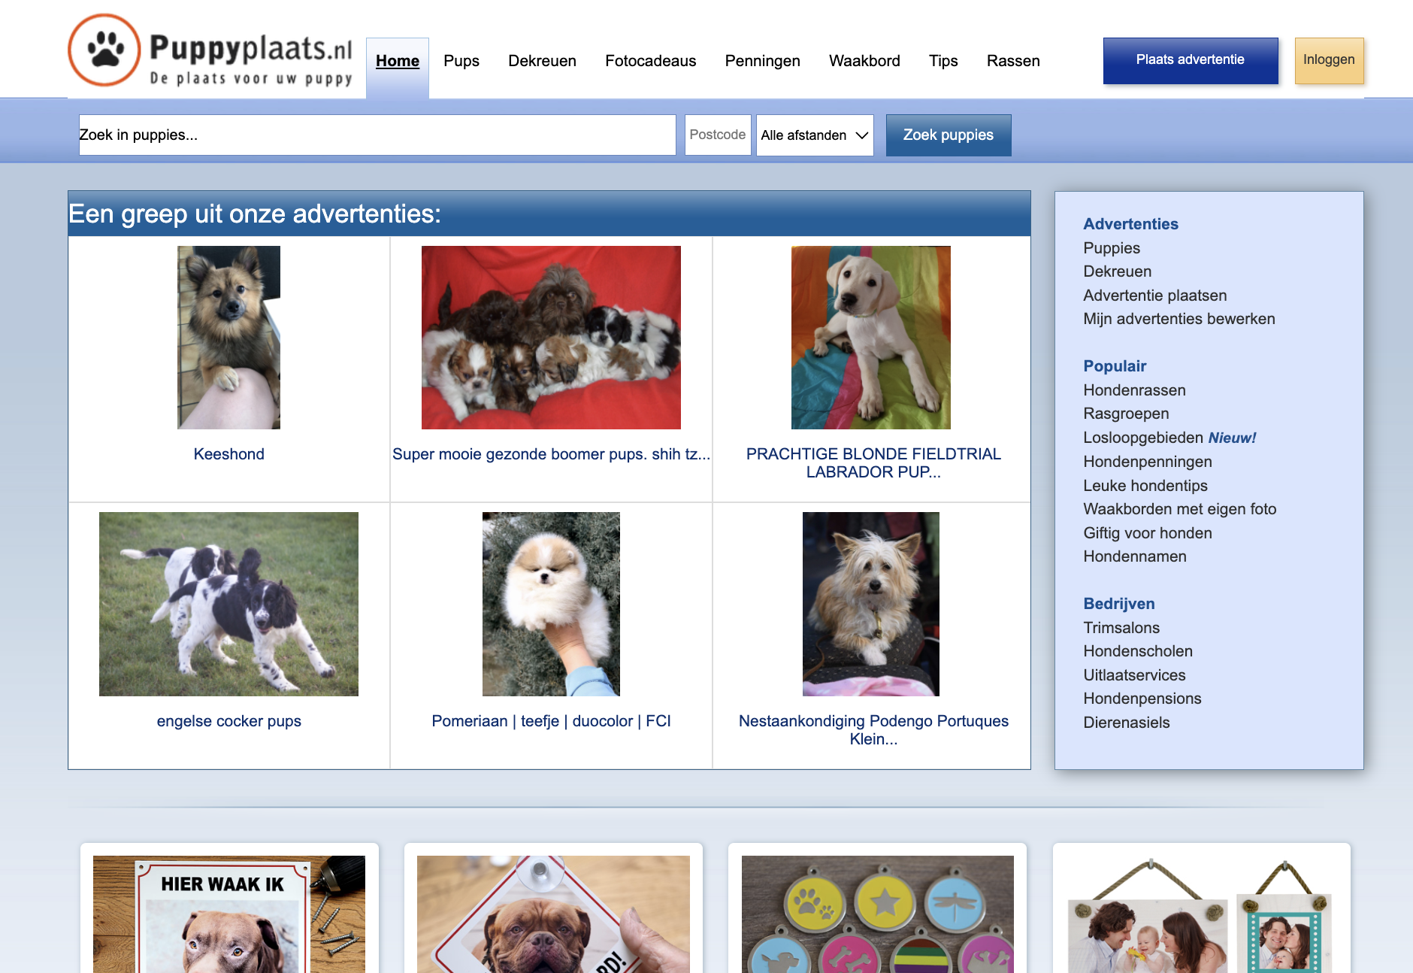
Task: Open Dekreuen in the sidebar list
Action: coord(1117,271)
